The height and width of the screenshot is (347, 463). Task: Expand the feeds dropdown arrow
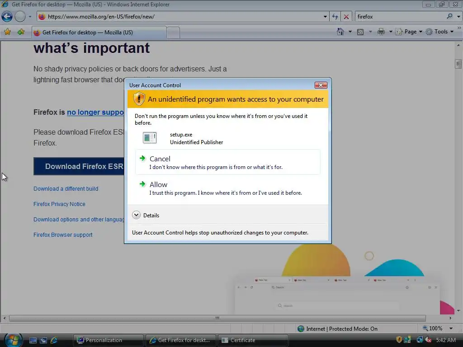click(370, 32)
